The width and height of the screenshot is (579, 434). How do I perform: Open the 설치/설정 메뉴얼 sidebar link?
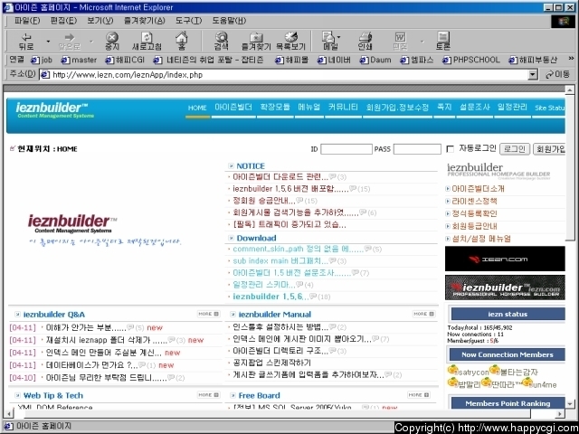coord(481,239)
